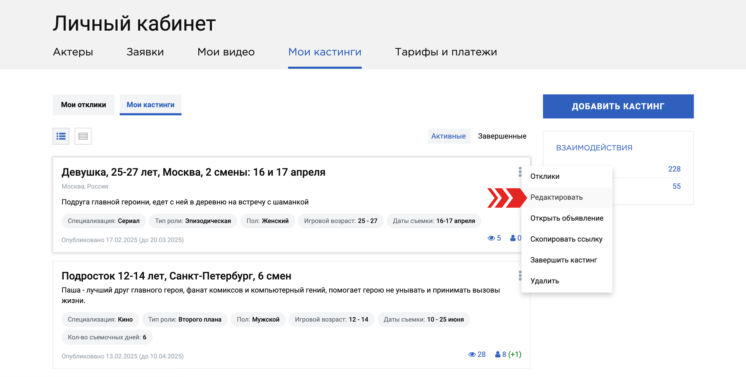
Task: Click the ВЗАИМОДЕЙСТВИЯ heading
Action: (x=594, y=148)
